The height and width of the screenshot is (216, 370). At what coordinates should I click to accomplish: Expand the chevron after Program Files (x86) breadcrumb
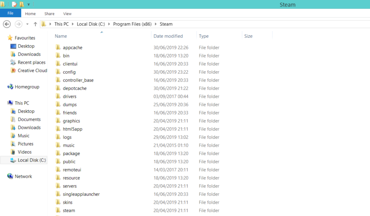(x=156, y=24)
